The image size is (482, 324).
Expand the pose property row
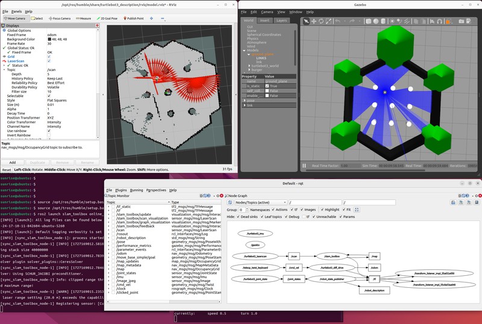coord(244,101)
